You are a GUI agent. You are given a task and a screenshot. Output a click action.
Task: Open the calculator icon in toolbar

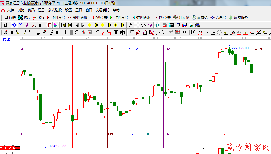(x=171, y=25)
